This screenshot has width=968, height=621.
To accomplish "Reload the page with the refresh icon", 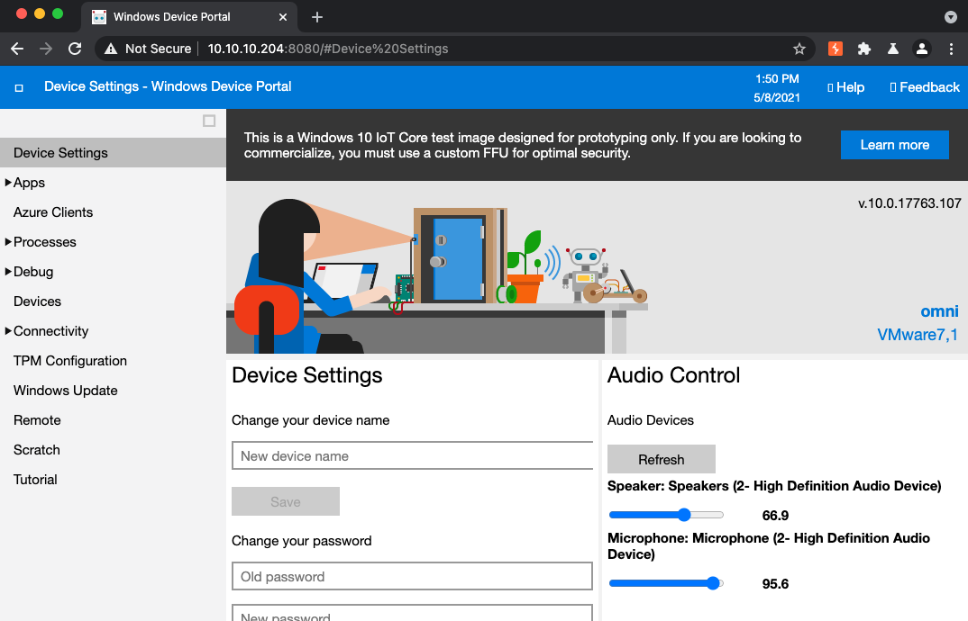I will click(75, 49).
